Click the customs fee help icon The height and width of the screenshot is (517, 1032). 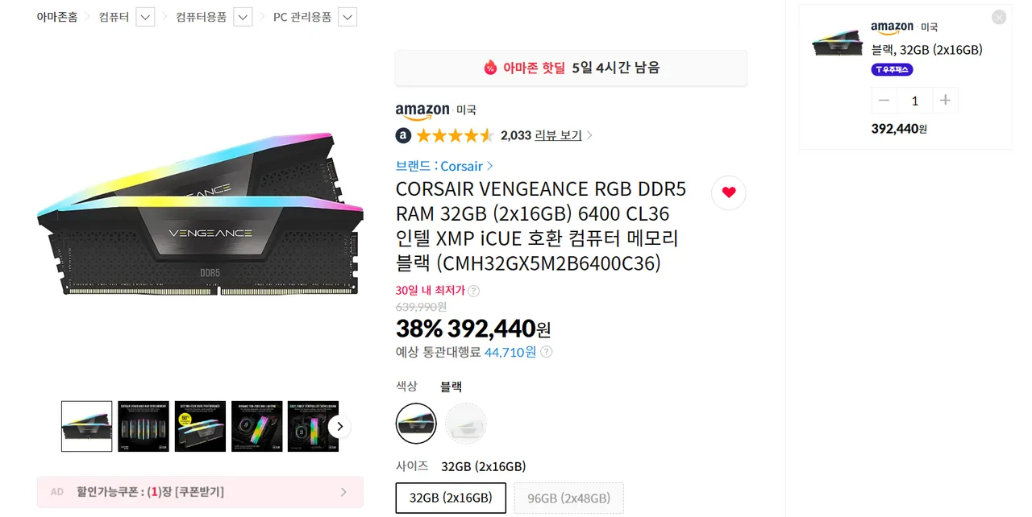547,352
